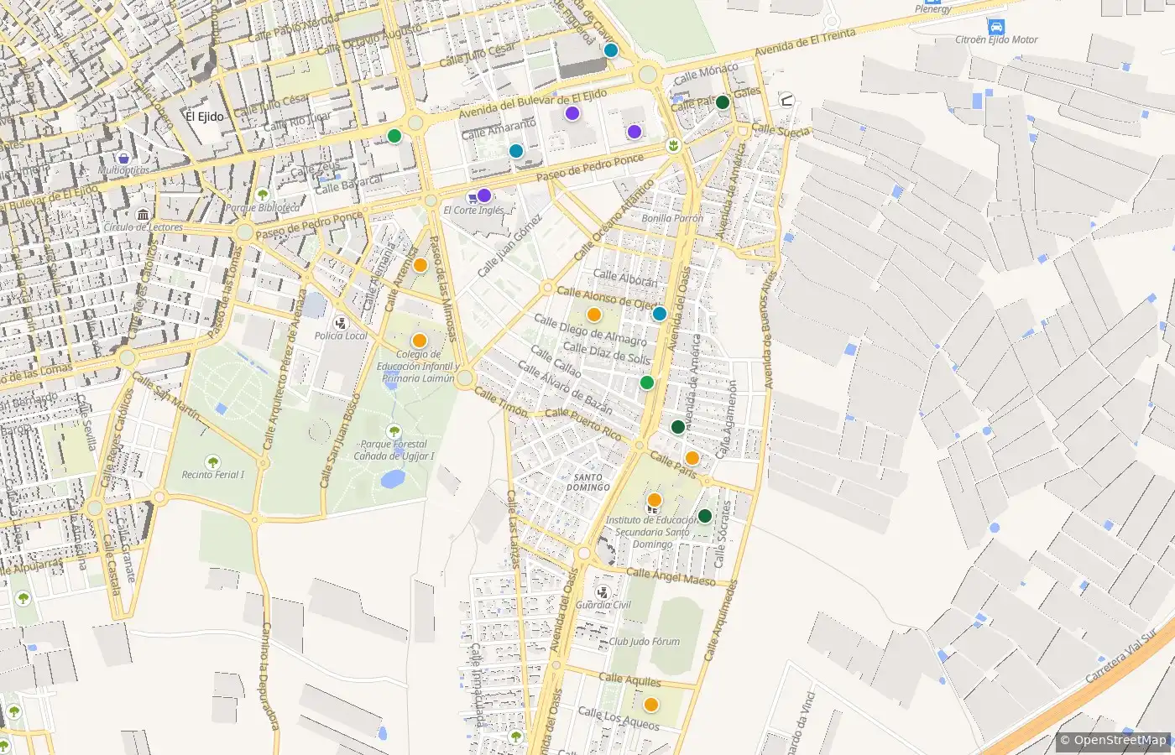Select the purple marker nearest the garden flower icon

pos(634,132)
